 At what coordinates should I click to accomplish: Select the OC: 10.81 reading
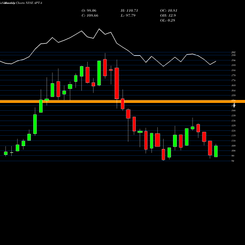pyautogui.click(x=169, y=11)
